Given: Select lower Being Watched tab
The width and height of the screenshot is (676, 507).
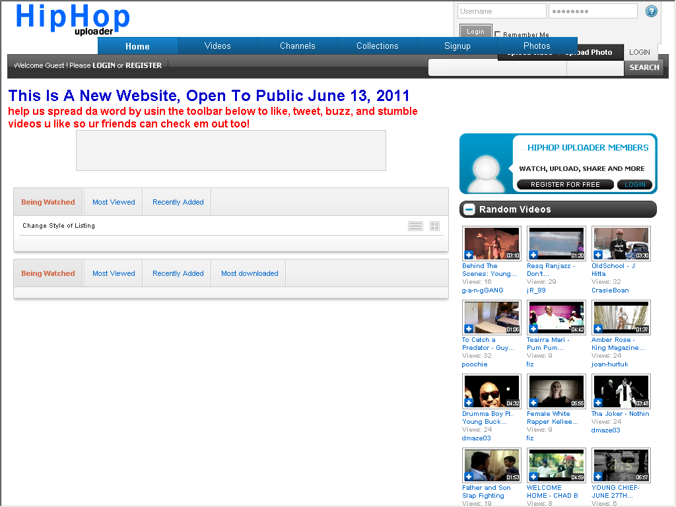Looking at the screenshot, I should [48, 273].
